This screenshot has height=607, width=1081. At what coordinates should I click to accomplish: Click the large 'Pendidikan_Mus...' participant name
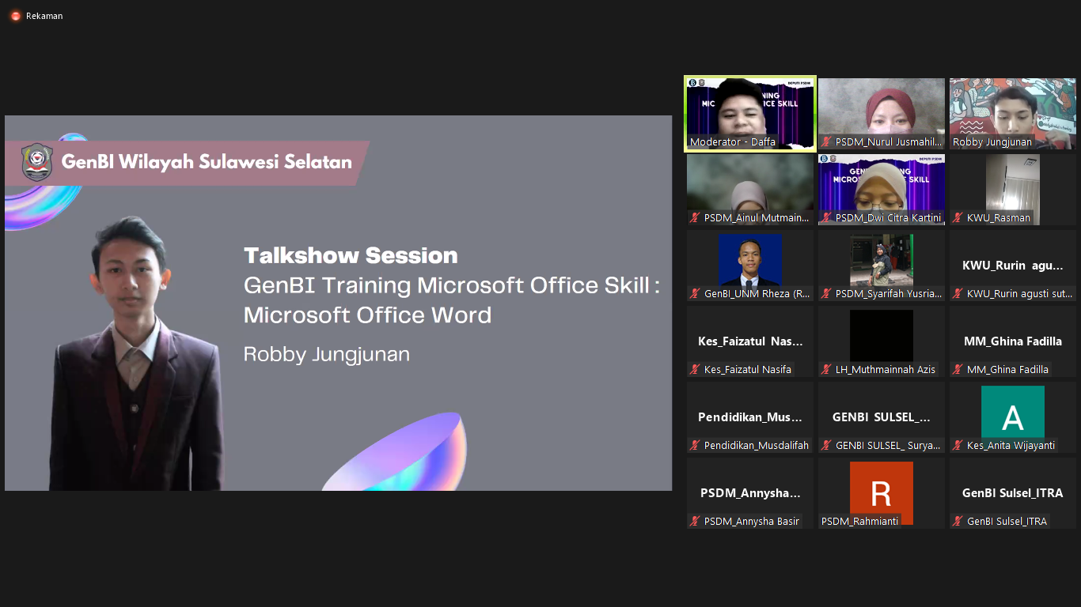coord(750,417)
